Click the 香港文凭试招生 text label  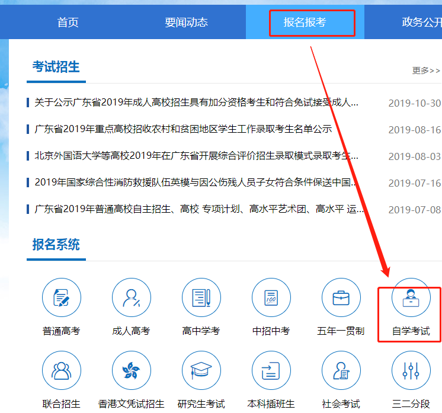pyautogui.click(x=132, y=404)
